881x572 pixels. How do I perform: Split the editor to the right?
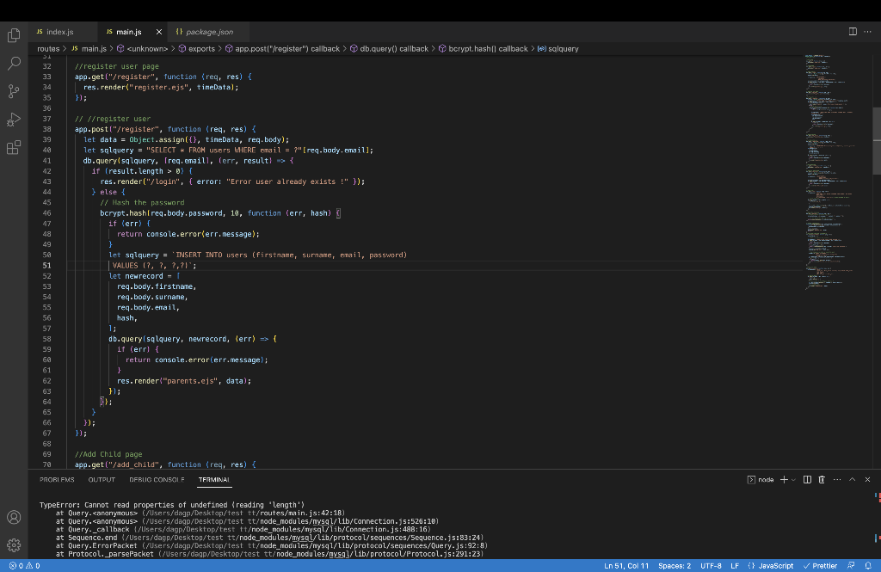853,32
